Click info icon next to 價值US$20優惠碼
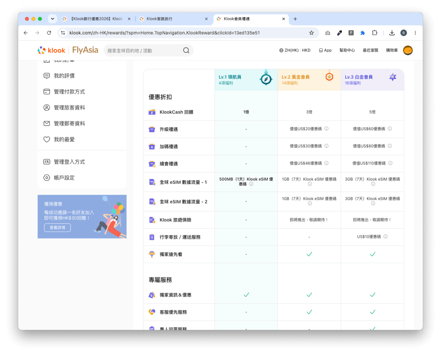 [326, 129]
